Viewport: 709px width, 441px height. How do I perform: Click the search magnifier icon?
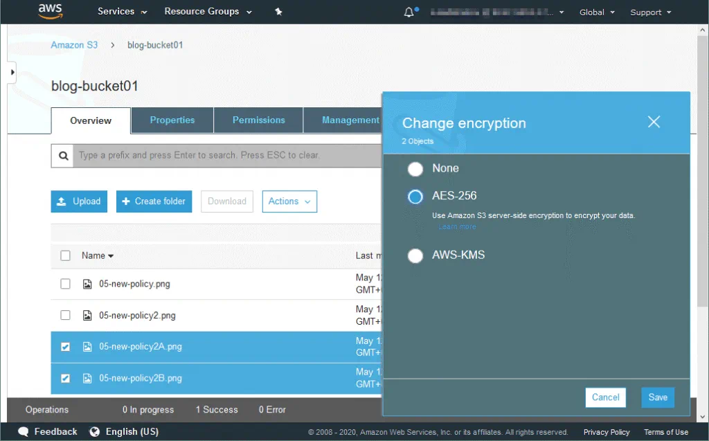(x=63, y=156)
